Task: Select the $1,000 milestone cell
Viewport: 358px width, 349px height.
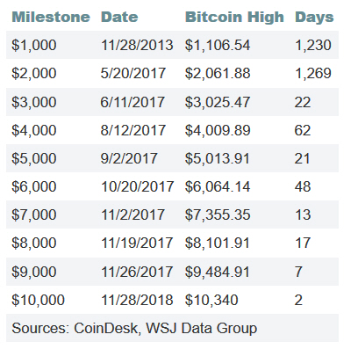Action: (34, 45)
